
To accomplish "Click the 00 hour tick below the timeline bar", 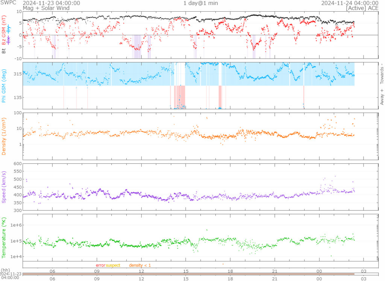I will tap(319, 278).
